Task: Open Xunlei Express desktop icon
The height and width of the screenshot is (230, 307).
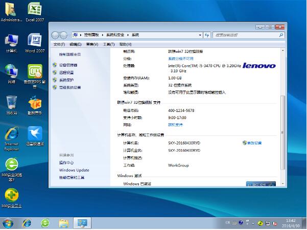Action: pyautogui.click(x=35, y=136)
